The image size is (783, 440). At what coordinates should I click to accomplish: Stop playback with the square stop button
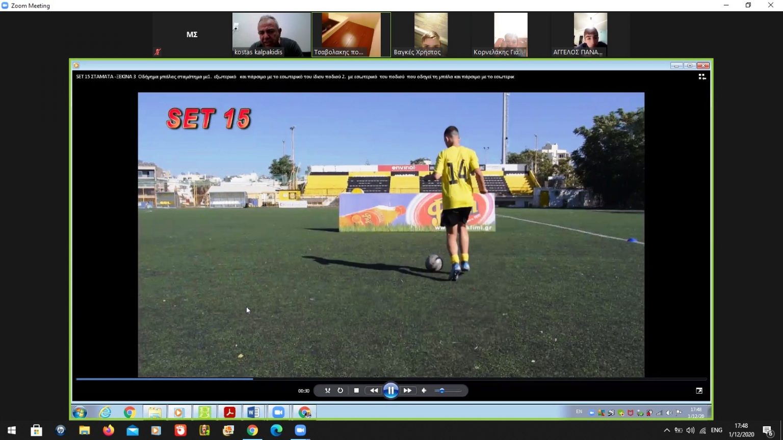pyautogui.click(x=356, y=391)
